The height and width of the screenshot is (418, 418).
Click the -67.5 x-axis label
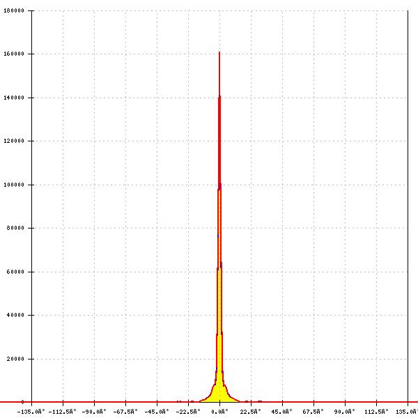(x=125, y=412)
